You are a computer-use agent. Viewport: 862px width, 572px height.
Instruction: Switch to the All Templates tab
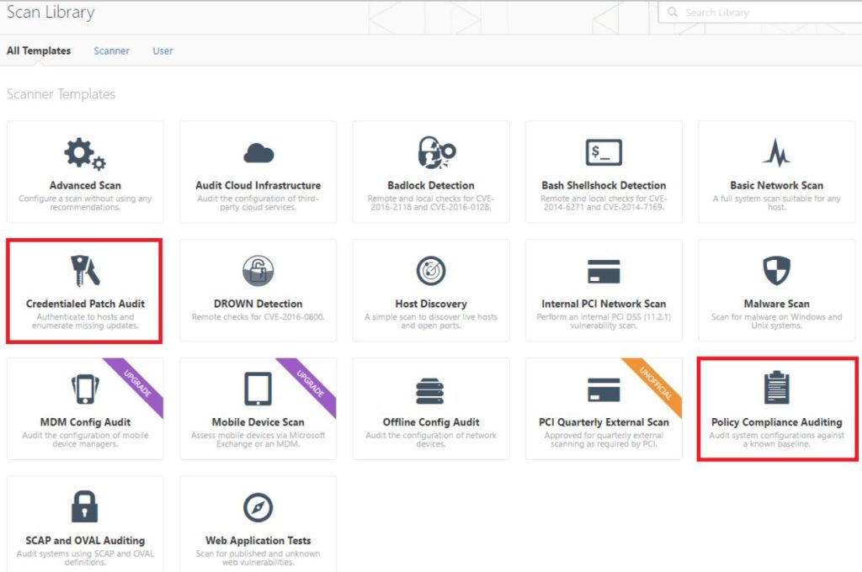pos(39,50)
